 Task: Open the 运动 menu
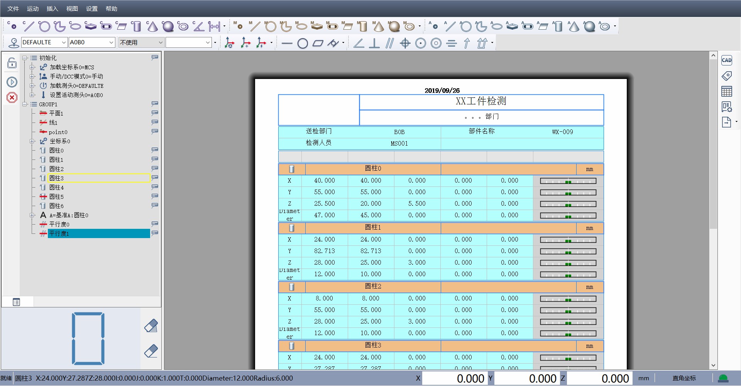tap(33, 8)
